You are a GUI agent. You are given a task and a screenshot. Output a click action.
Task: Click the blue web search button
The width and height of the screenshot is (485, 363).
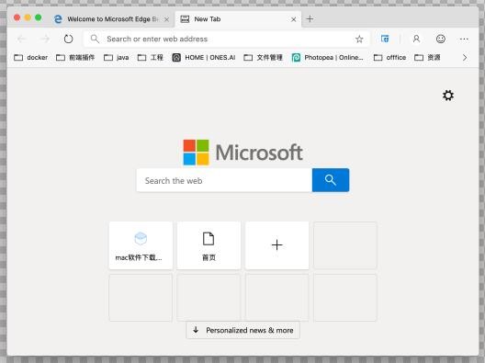point(331,180)
